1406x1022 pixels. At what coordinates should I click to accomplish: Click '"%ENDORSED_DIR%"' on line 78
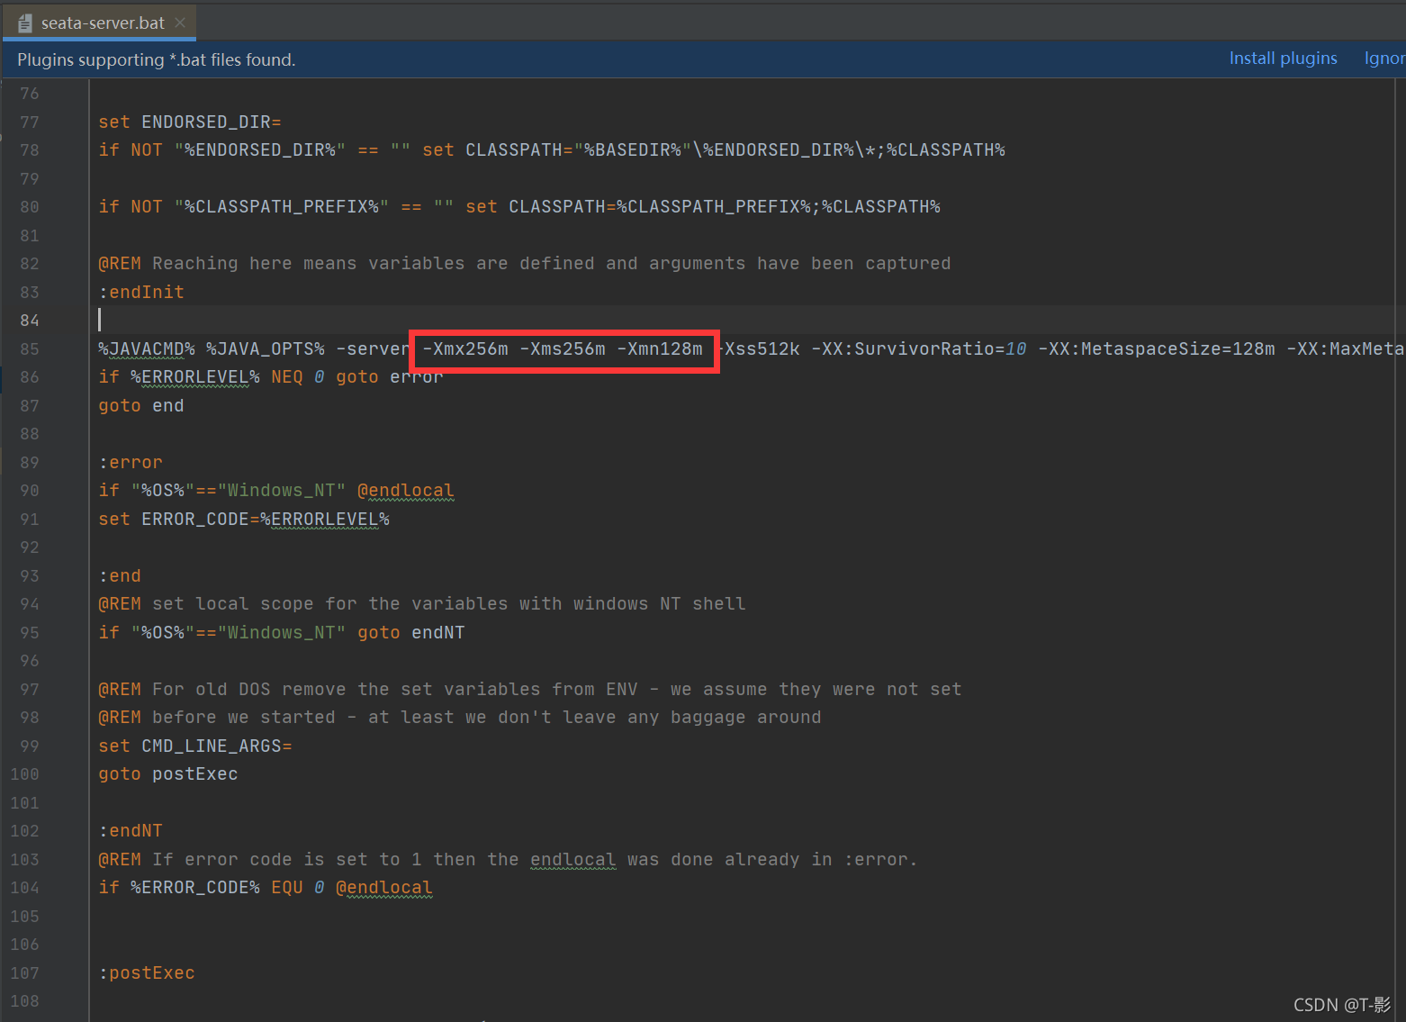pyautogui.click(x=260, y=150)
